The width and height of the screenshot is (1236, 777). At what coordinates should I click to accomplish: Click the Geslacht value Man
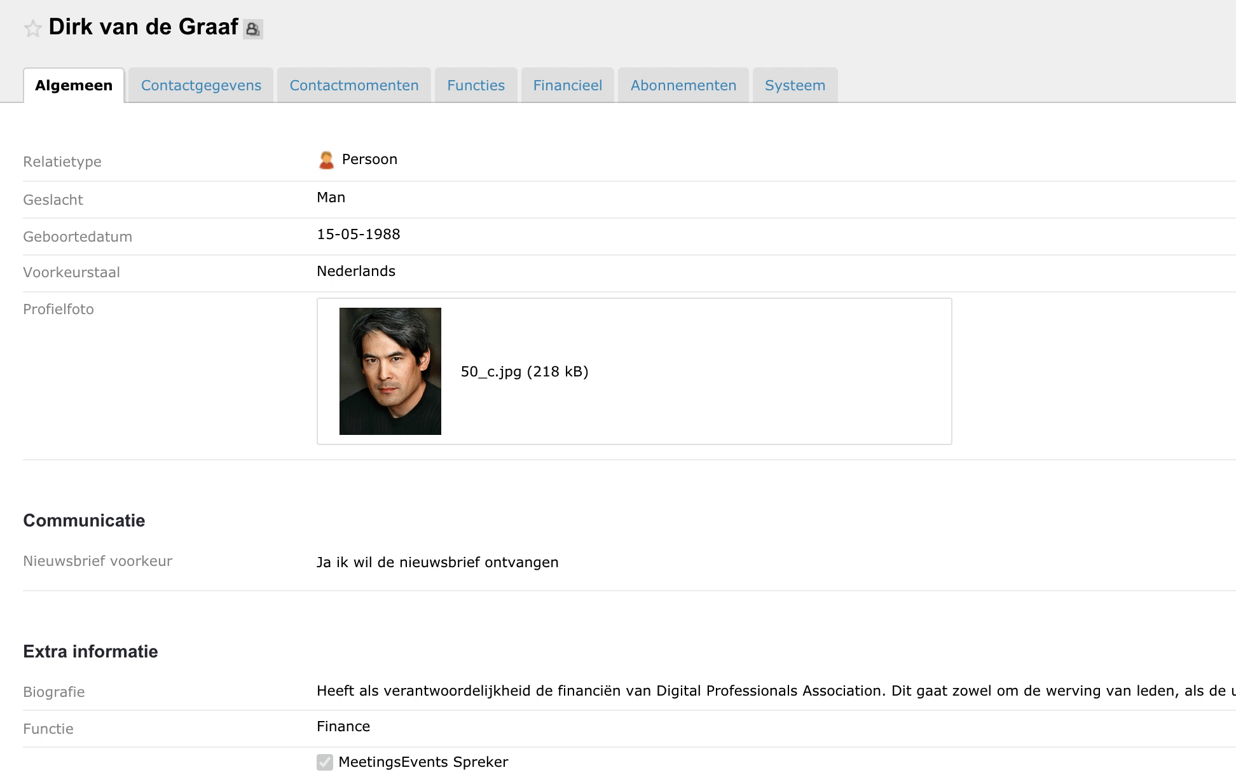tap(331, 198)
